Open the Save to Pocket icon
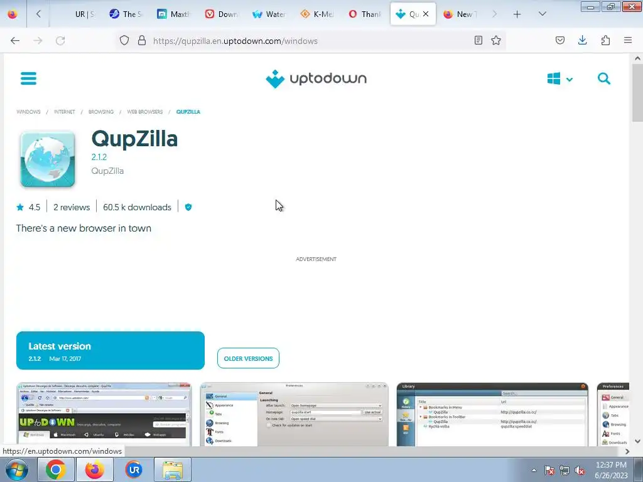This screenshot has width=643, height=482. click(x=559, y=40)
